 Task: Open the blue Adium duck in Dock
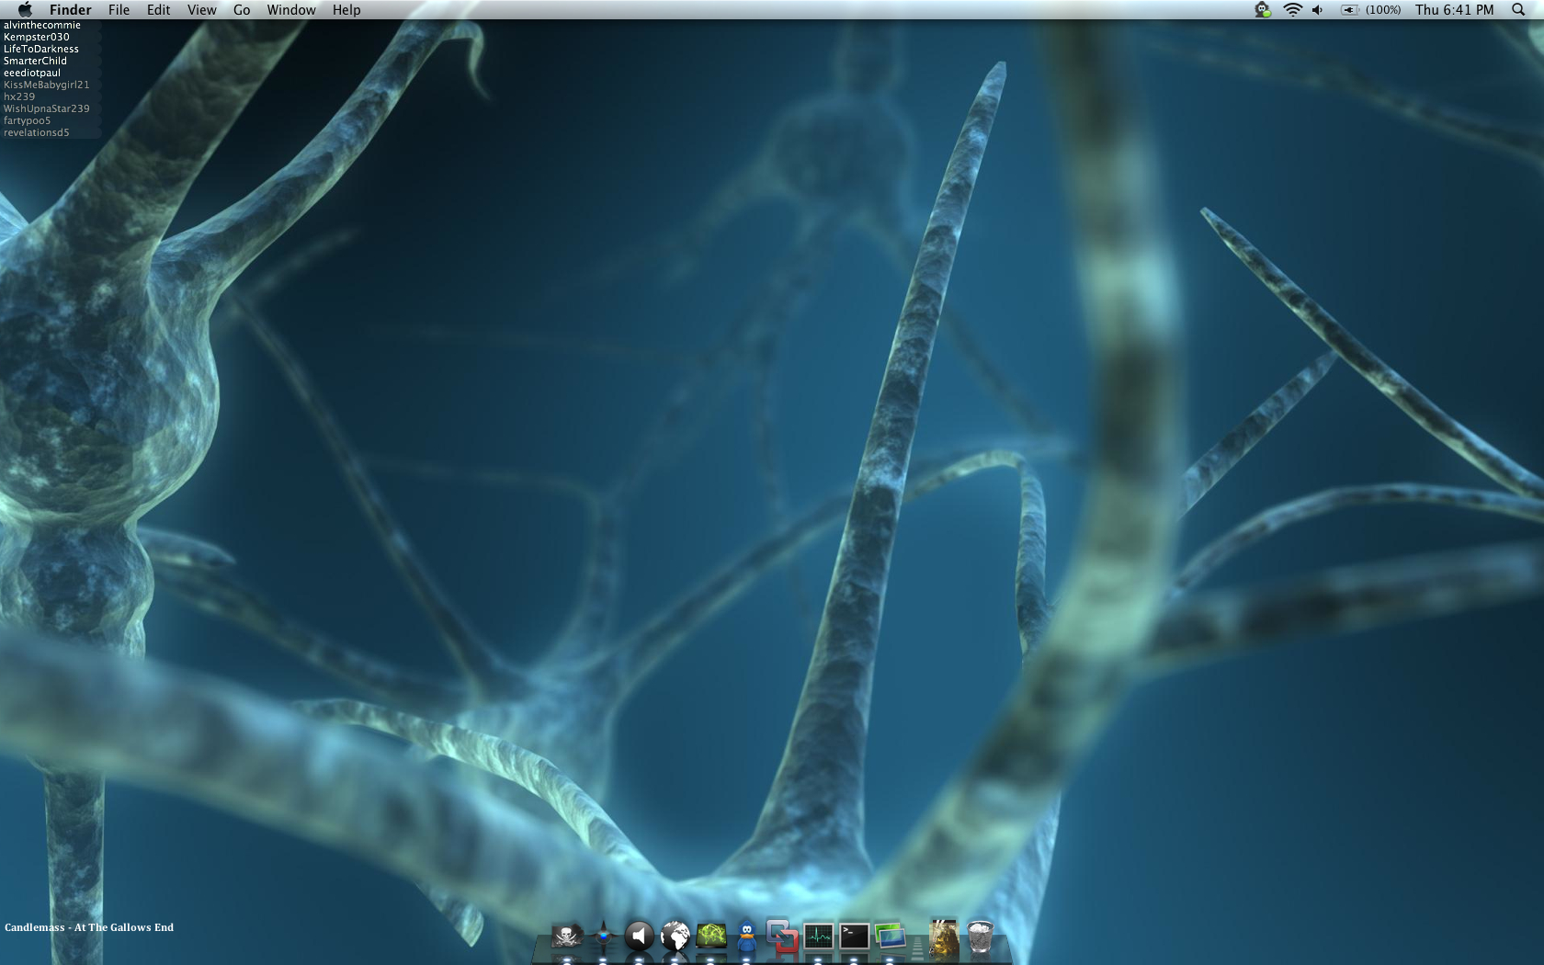pos(747,937)
